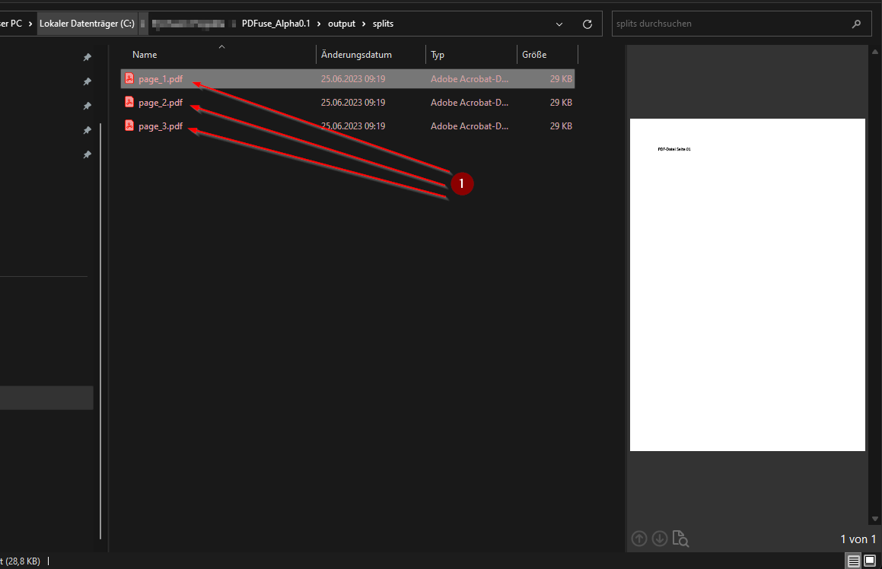Screen dimensions: 882x569
Task: Unpin the first quick access item
Action: [87, 57]
